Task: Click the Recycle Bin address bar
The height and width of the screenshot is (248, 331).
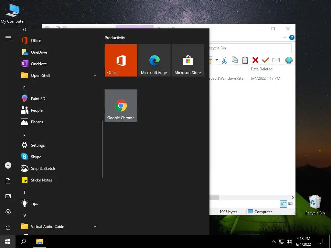Action: point(251,48)
